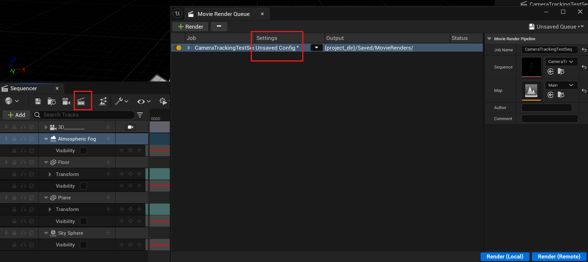Click the Add track button
Screen dimensions: 588x262
tap(16, 115)
